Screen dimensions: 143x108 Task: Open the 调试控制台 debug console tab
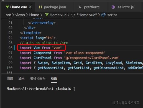pyautogui.click(x=38, y=79)
